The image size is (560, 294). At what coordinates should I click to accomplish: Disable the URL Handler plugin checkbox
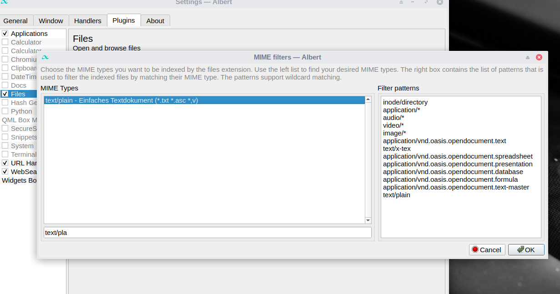pos(5,163)
